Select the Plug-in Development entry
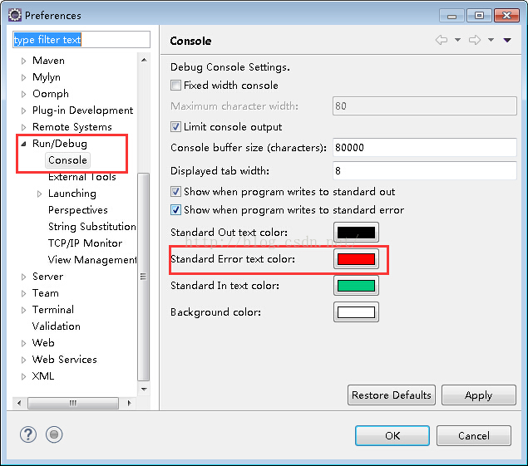 [82, 110]
